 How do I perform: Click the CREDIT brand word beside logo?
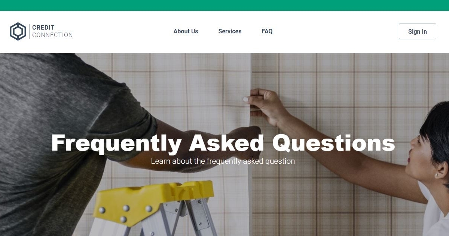click(x=43, y=27)
